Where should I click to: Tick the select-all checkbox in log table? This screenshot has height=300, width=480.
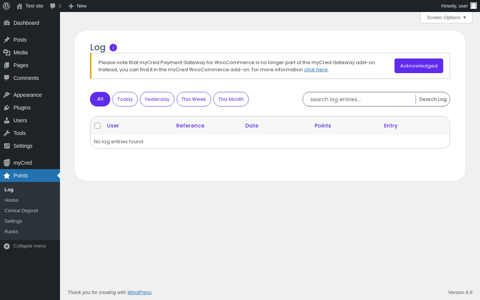pyautogui.click(x=97, y=126)
